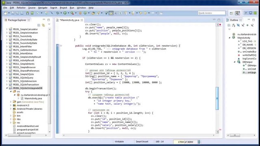Maximize the editor area
The width and height of the screenshot is (260, 146).
tap(219, 20)
